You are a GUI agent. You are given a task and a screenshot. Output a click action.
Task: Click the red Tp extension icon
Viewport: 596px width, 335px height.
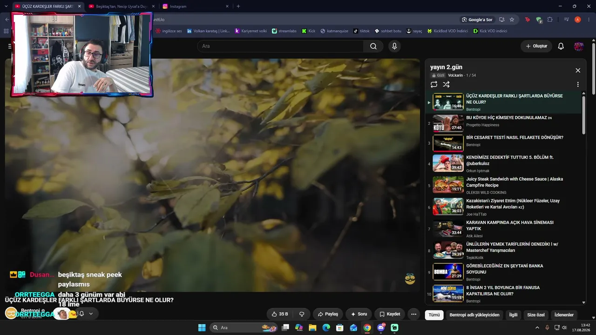pos(527,20)
